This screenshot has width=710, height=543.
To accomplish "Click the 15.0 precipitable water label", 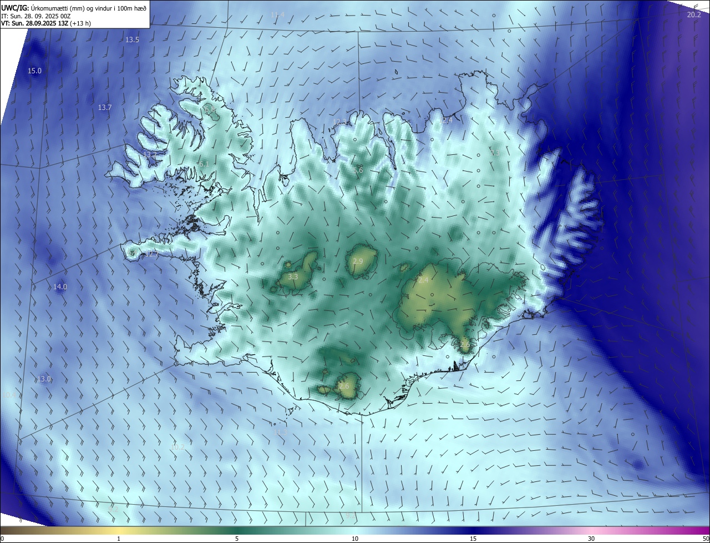I will [x=35, y=71].
